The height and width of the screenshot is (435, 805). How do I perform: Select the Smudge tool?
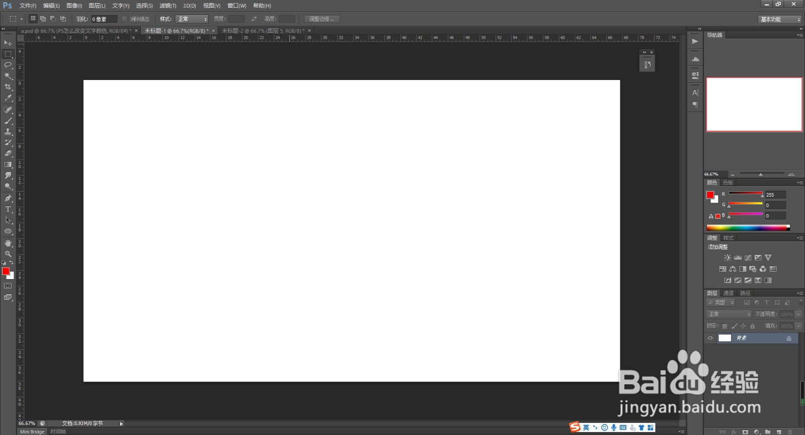tap(8, 176)
